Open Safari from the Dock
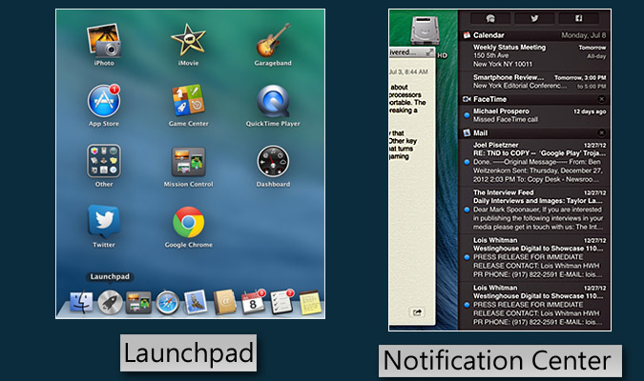644x381 pixels. pyautogui.click(x=168, y=303)
